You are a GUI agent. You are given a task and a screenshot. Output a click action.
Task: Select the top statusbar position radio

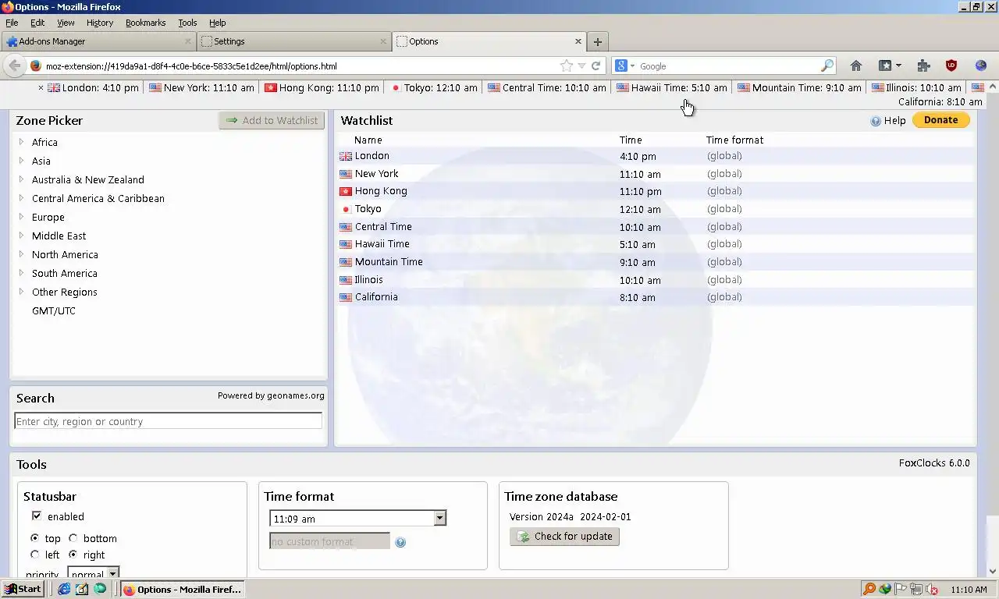[34, 538]
